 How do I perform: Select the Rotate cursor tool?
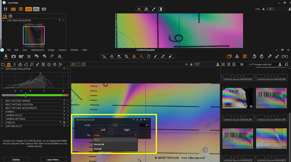click(134, 57)
